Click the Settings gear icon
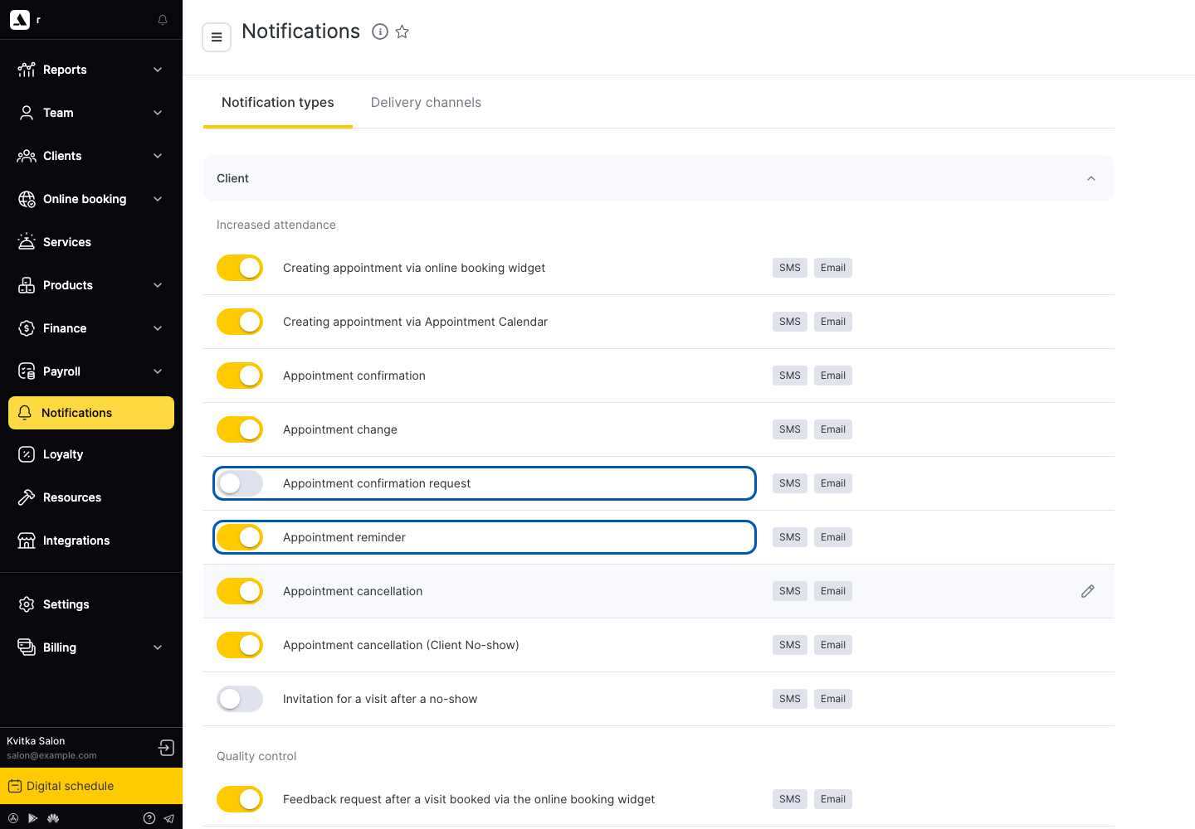 [x=27, y=604]
